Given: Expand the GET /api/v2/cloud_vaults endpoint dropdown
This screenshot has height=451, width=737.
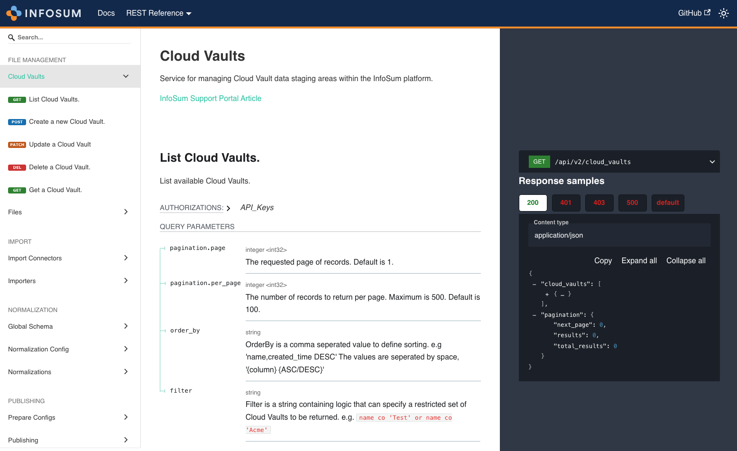Looking at the screenshot, I should coord(619,162).
